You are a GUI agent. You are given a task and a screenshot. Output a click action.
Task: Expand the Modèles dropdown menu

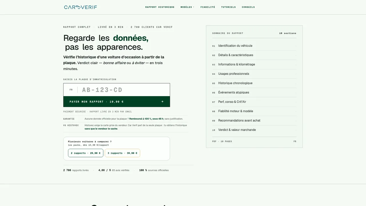(x=187, y=7)
